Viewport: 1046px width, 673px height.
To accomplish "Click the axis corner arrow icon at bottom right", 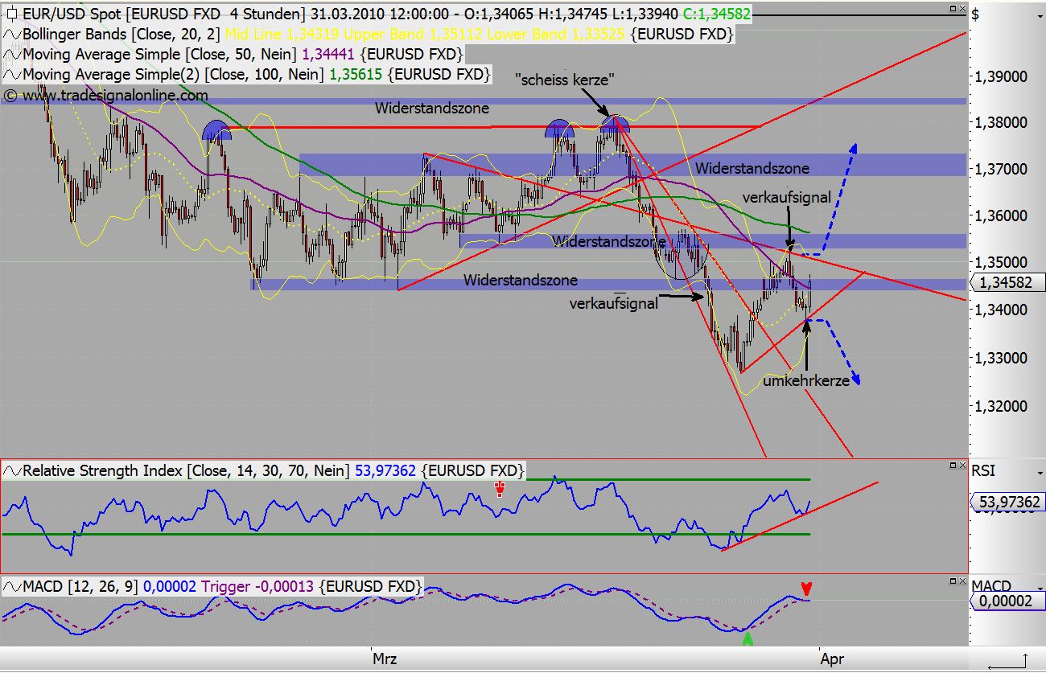I will pyautogui.click(x=1007, y=659).
